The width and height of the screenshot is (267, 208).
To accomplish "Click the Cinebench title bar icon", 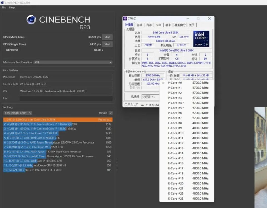I will [x=2, y=2].
